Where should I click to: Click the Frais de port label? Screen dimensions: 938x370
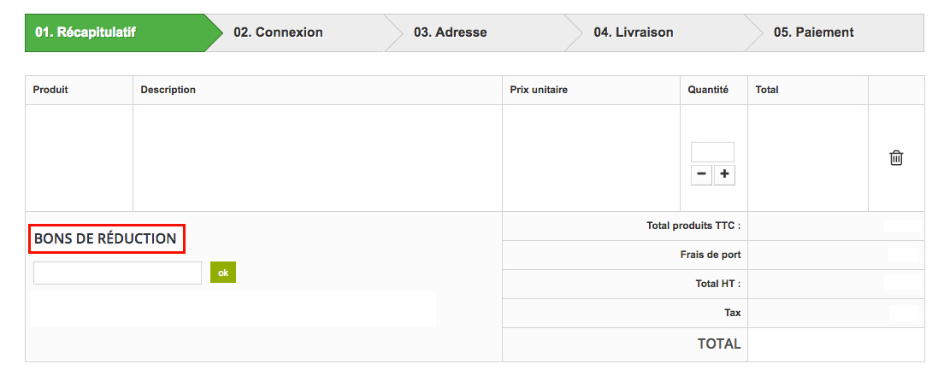tap(705, 255)
